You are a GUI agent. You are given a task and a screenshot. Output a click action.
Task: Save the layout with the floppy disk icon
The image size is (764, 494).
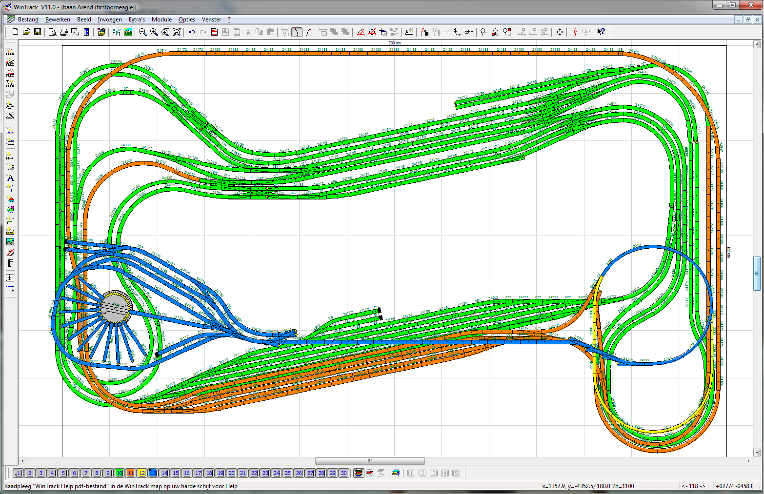(x=38, y=32)
